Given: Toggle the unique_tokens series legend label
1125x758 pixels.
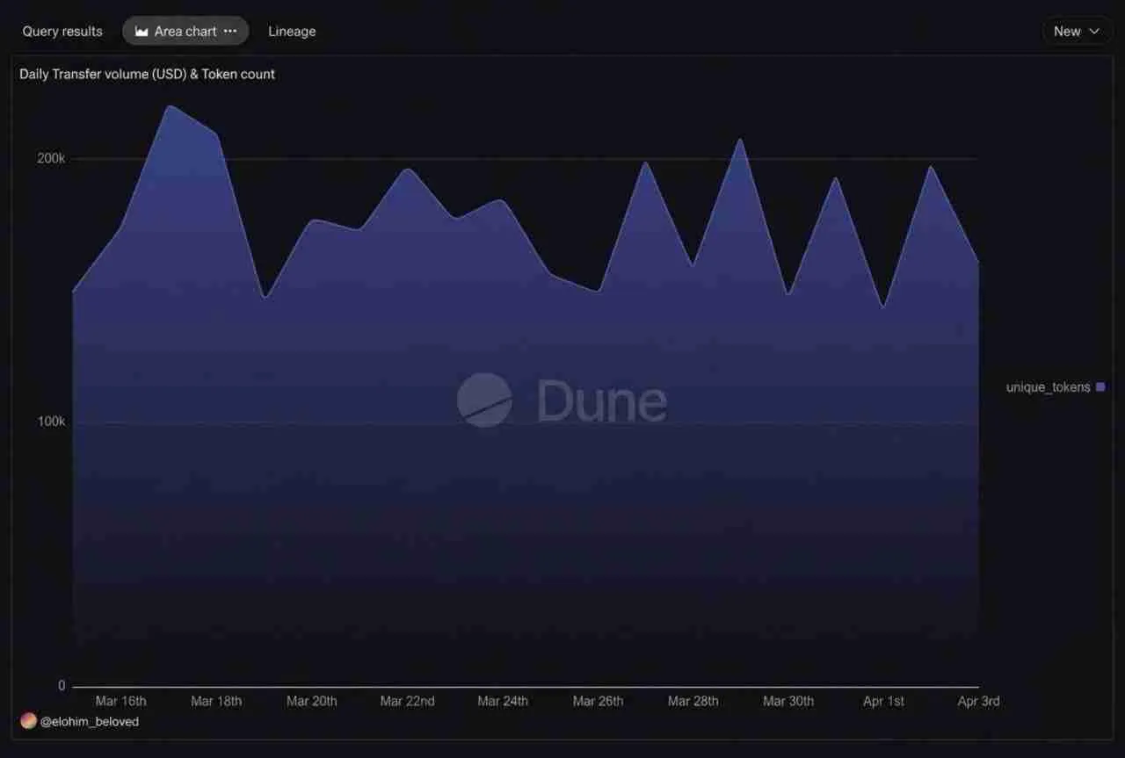Looking at the screenshot, I should 1048,387.
